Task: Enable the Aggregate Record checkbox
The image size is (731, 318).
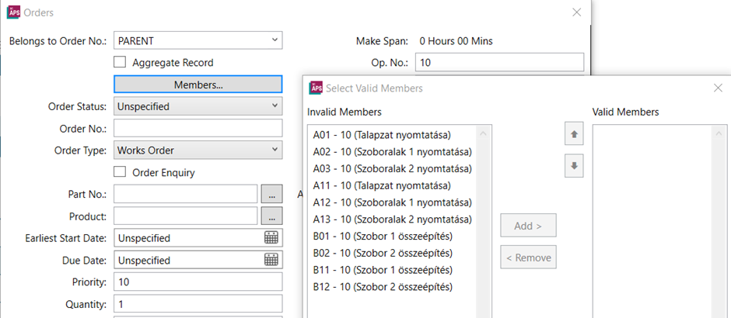Action: [121, 62]
